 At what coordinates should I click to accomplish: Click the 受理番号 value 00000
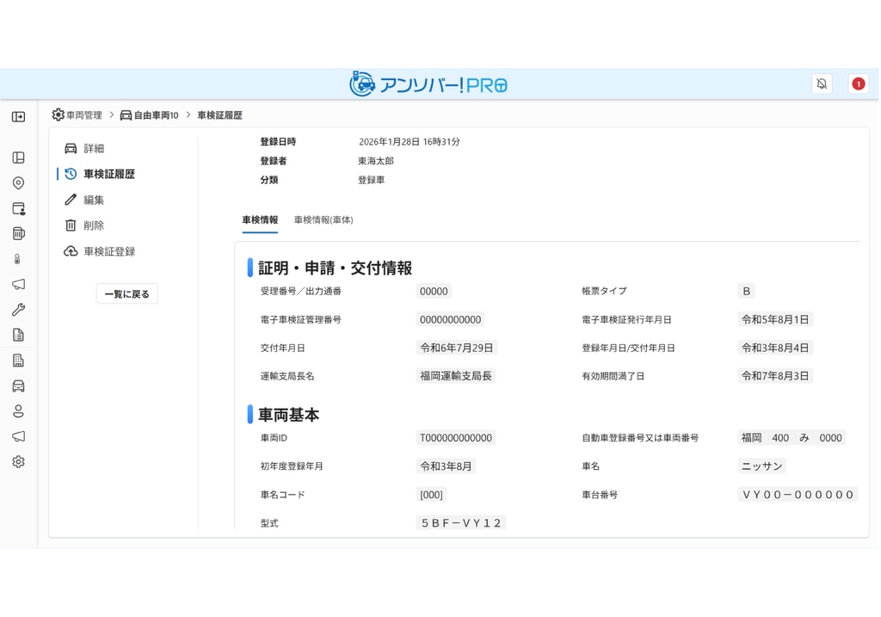[x=434, y=291]
